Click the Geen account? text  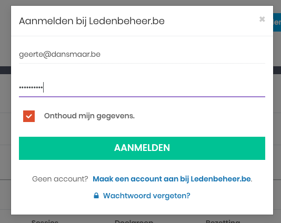tap(60, 179)
